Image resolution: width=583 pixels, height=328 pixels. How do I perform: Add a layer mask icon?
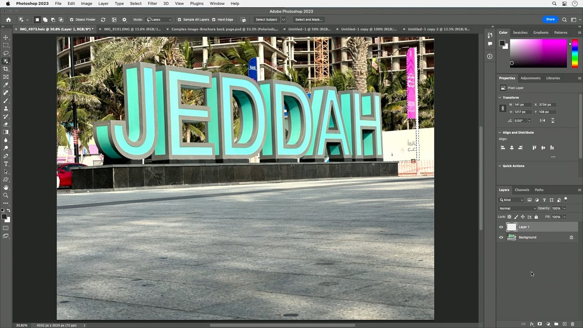tap(540, 324)
